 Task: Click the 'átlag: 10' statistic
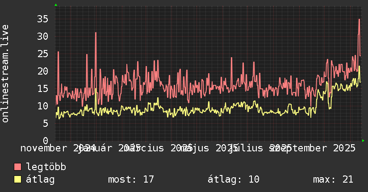(x=234, y=179)
